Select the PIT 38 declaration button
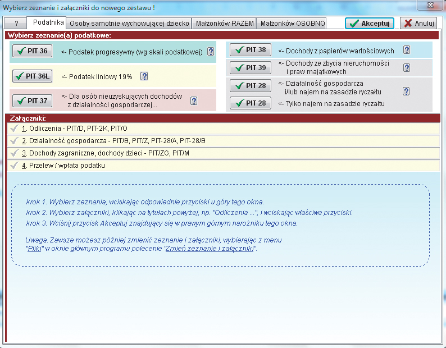Screen dimensions: 446x348 [250, 50]
